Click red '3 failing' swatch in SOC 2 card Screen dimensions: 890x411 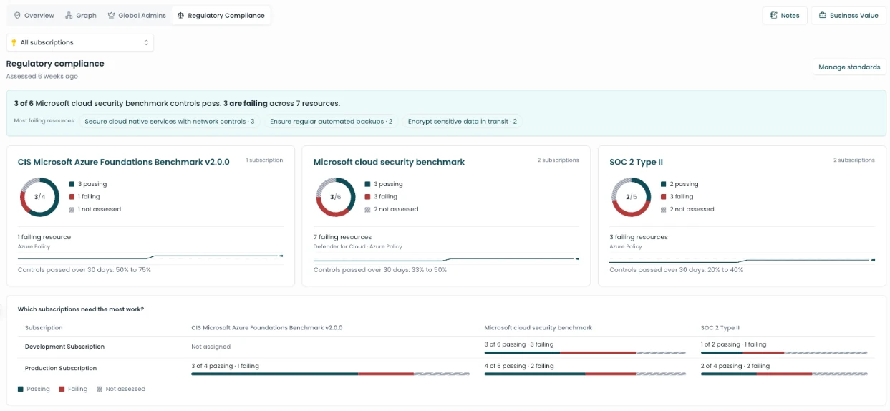(663, 196)
